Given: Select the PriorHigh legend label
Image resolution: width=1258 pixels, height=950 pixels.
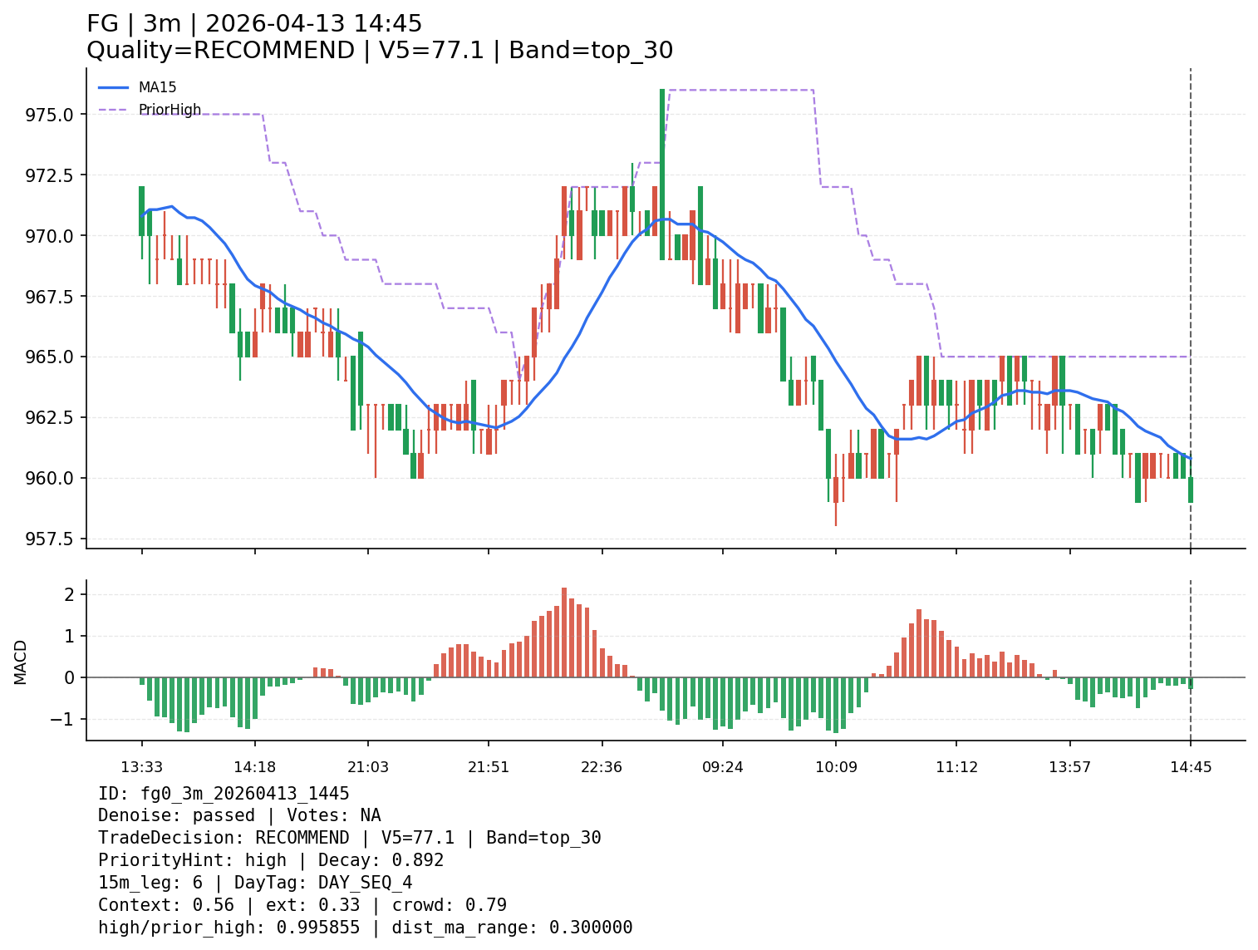Looking at the screenshot, I should 170,110.
